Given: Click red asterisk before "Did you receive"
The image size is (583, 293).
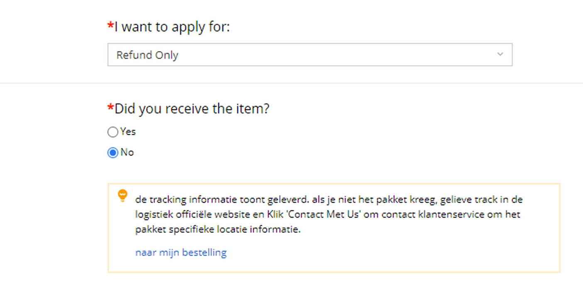Looking at the screenshot, I should pos(110,108).
